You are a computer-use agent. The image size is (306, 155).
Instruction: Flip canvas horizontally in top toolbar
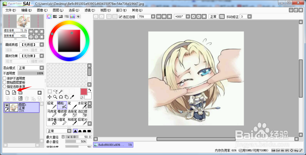point(222,17)
